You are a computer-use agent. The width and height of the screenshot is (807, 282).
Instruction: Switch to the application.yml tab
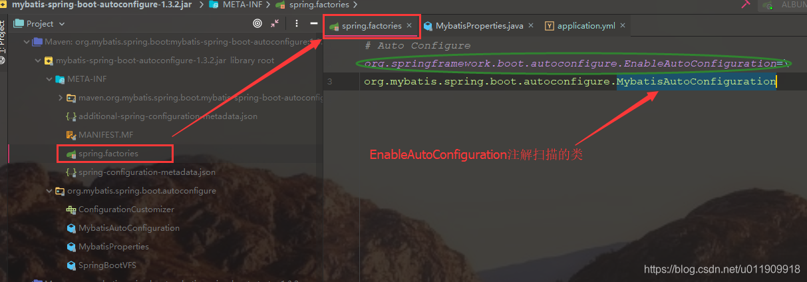(586, 26)
